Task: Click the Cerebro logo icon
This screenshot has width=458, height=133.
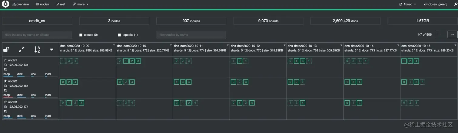Action: pyautogui.click(x=5, y=4)
